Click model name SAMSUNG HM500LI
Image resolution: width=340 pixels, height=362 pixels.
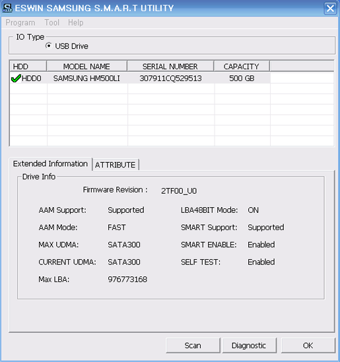(x=86, y=78)
